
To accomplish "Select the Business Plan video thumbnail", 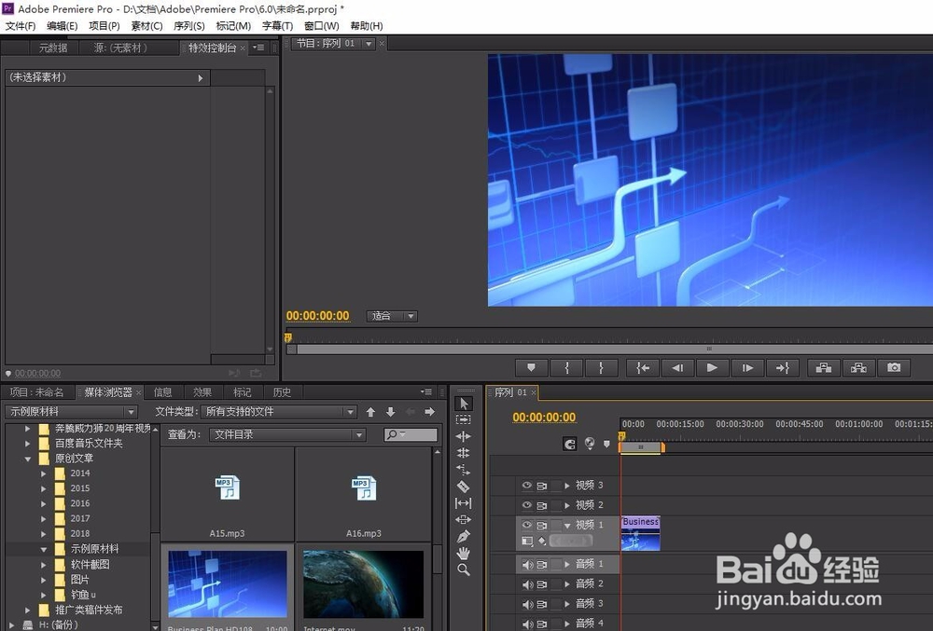I will [x=228, y=584].
